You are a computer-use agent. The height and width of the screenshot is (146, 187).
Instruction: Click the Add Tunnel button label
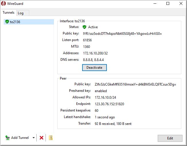pos(20,138)
